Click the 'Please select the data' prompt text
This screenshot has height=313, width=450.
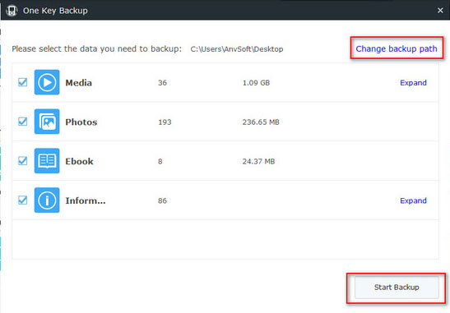tap(97, 49)
